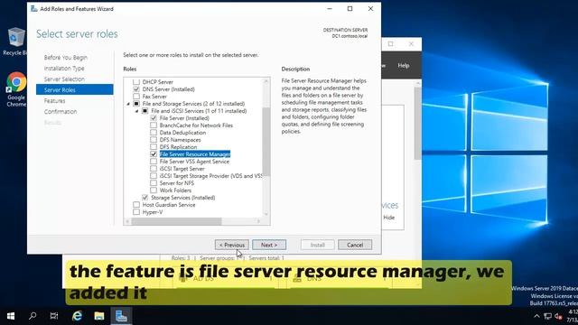Check DFS Replication
578x325 pixels.
click(154, 147)
